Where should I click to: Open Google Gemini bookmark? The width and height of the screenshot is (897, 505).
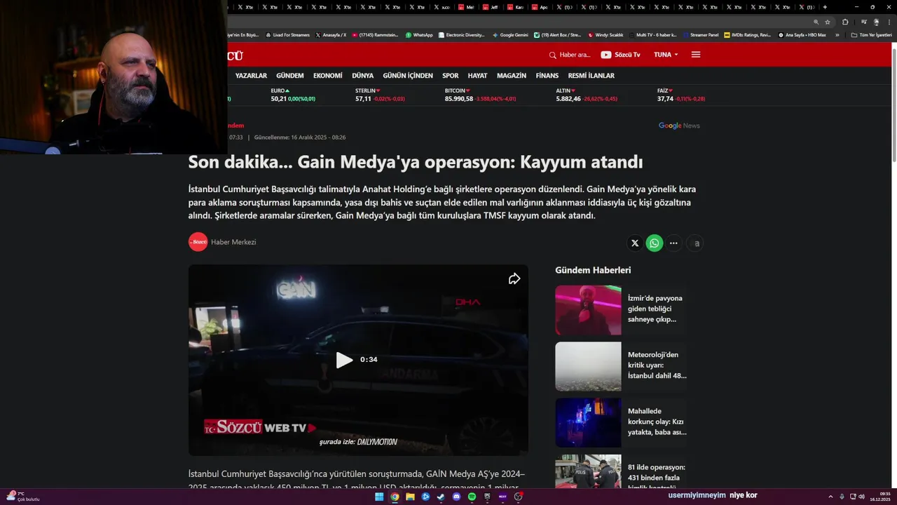pos(510,34)
